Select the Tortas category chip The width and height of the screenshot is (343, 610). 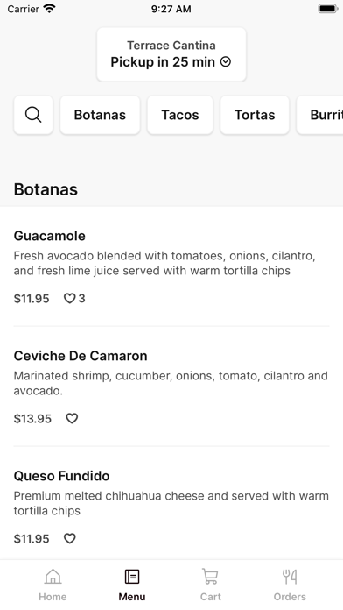tap(255, 115)
